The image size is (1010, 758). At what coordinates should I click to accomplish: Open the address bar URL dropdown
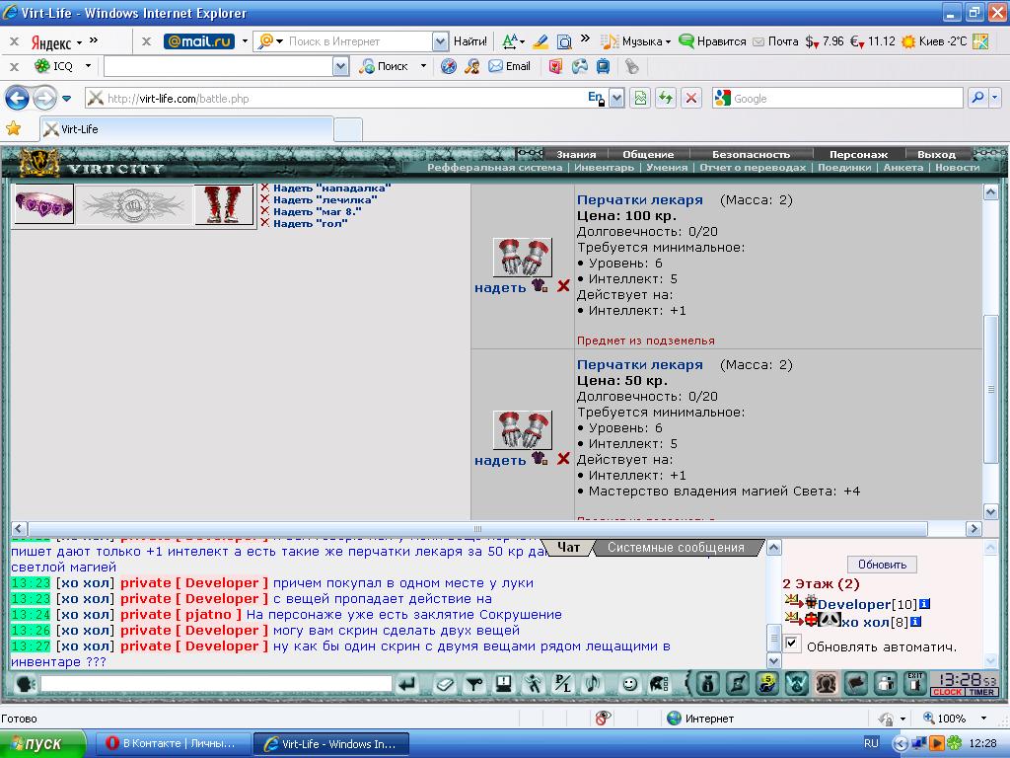[616, 98]
